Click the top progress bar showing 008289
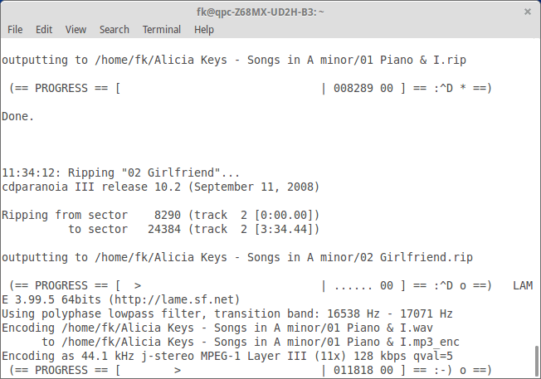This screenshot has height=379, width=541. pyautogui.click(x=249, y=88)
